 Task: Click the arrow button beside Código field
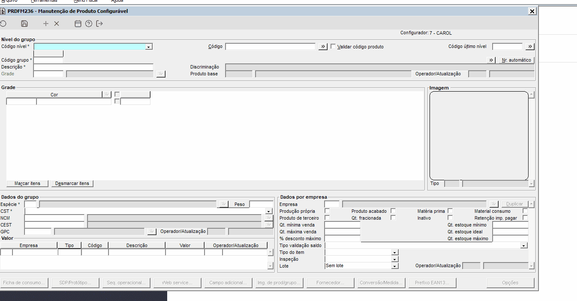click(x=323, y=47)
